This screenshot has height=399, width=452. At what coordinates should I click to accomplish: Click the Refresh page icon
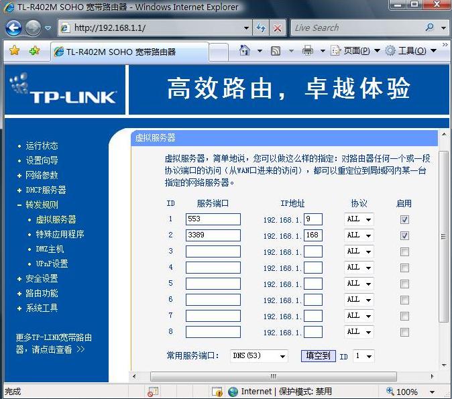[x=261, y=28]
